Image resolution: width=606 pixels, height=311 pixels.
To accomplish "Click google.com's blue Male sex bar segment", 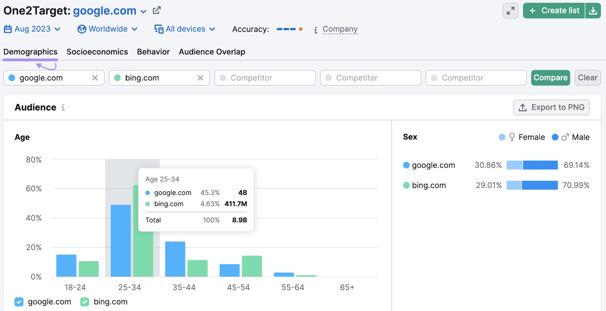I will coord(540,165).
